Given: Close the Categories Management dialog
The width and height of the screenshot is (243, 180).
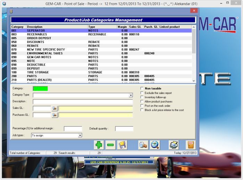Looking at the screenshot, I should pyautogui.click(x=194, y=10).
